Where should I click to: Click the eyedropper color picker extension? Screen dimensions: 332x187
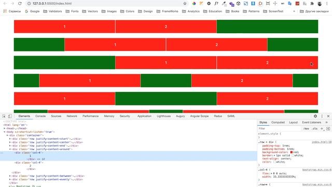click(x=224, y=4)
